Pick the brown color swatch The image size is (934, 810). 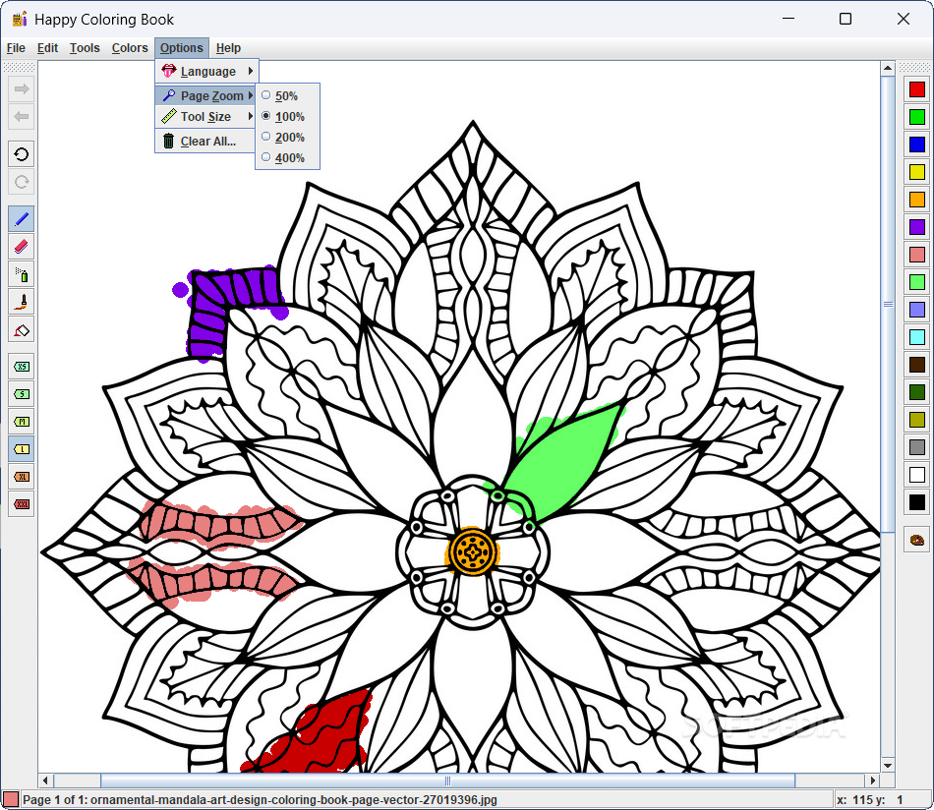coord(916,365)
